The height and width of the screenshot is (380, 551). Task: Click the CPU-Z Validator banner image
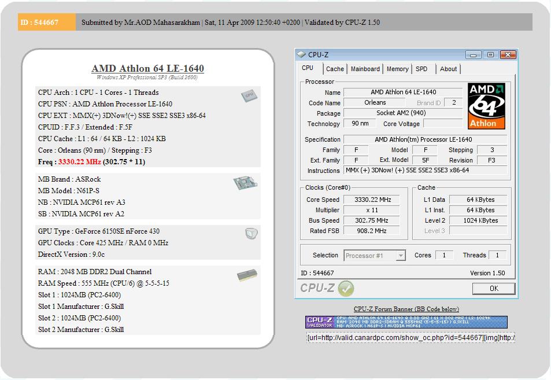point(406,322)
